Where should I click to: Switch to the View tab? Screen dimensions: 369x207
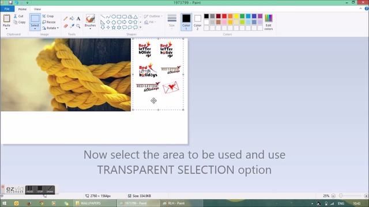click(x=37, y=9)
